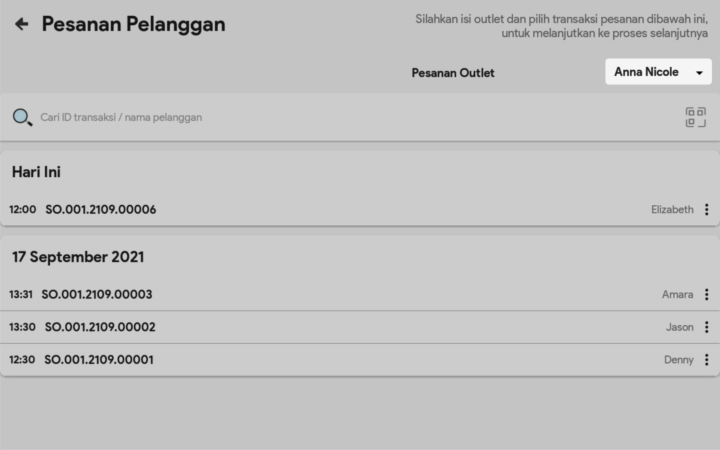Click customer name Amara
The image size is (720, 450).
[677, 294]
